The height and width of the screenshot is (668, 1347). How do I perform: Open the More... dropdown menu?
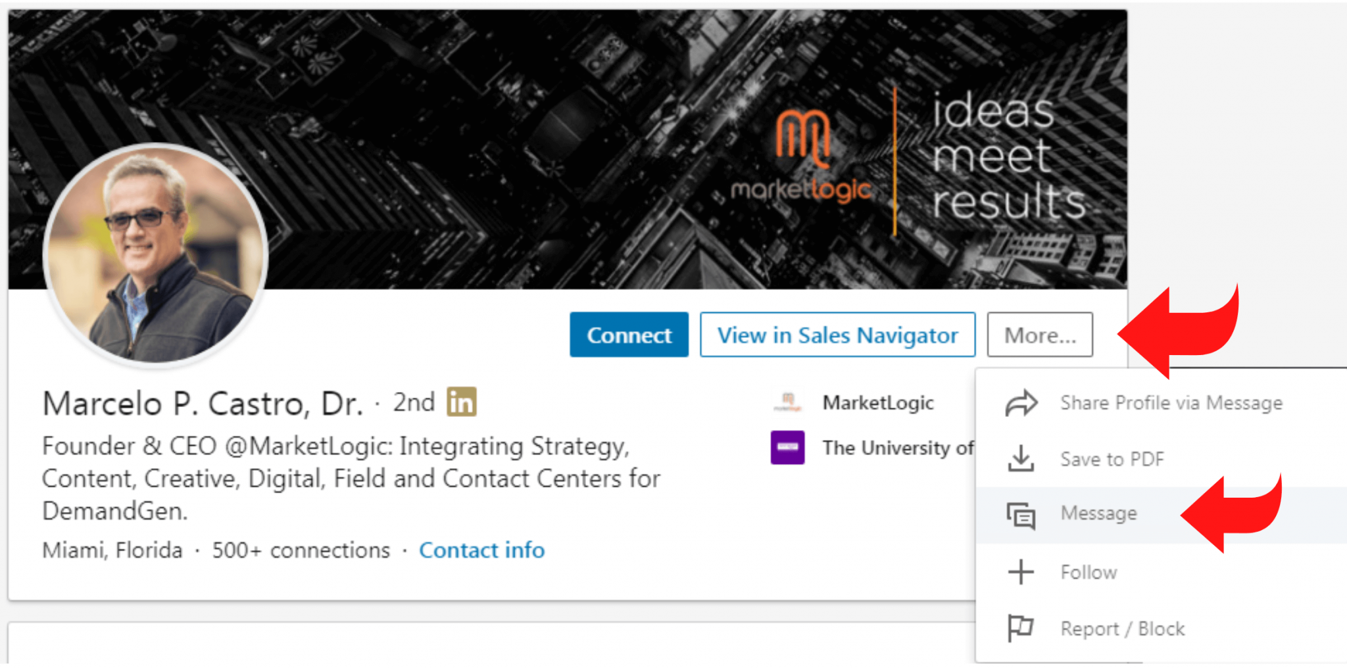point(1039,335)
